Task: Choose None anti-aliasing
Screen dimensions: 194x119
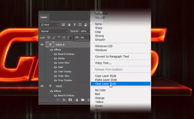Action: click(x=99, y=24)
